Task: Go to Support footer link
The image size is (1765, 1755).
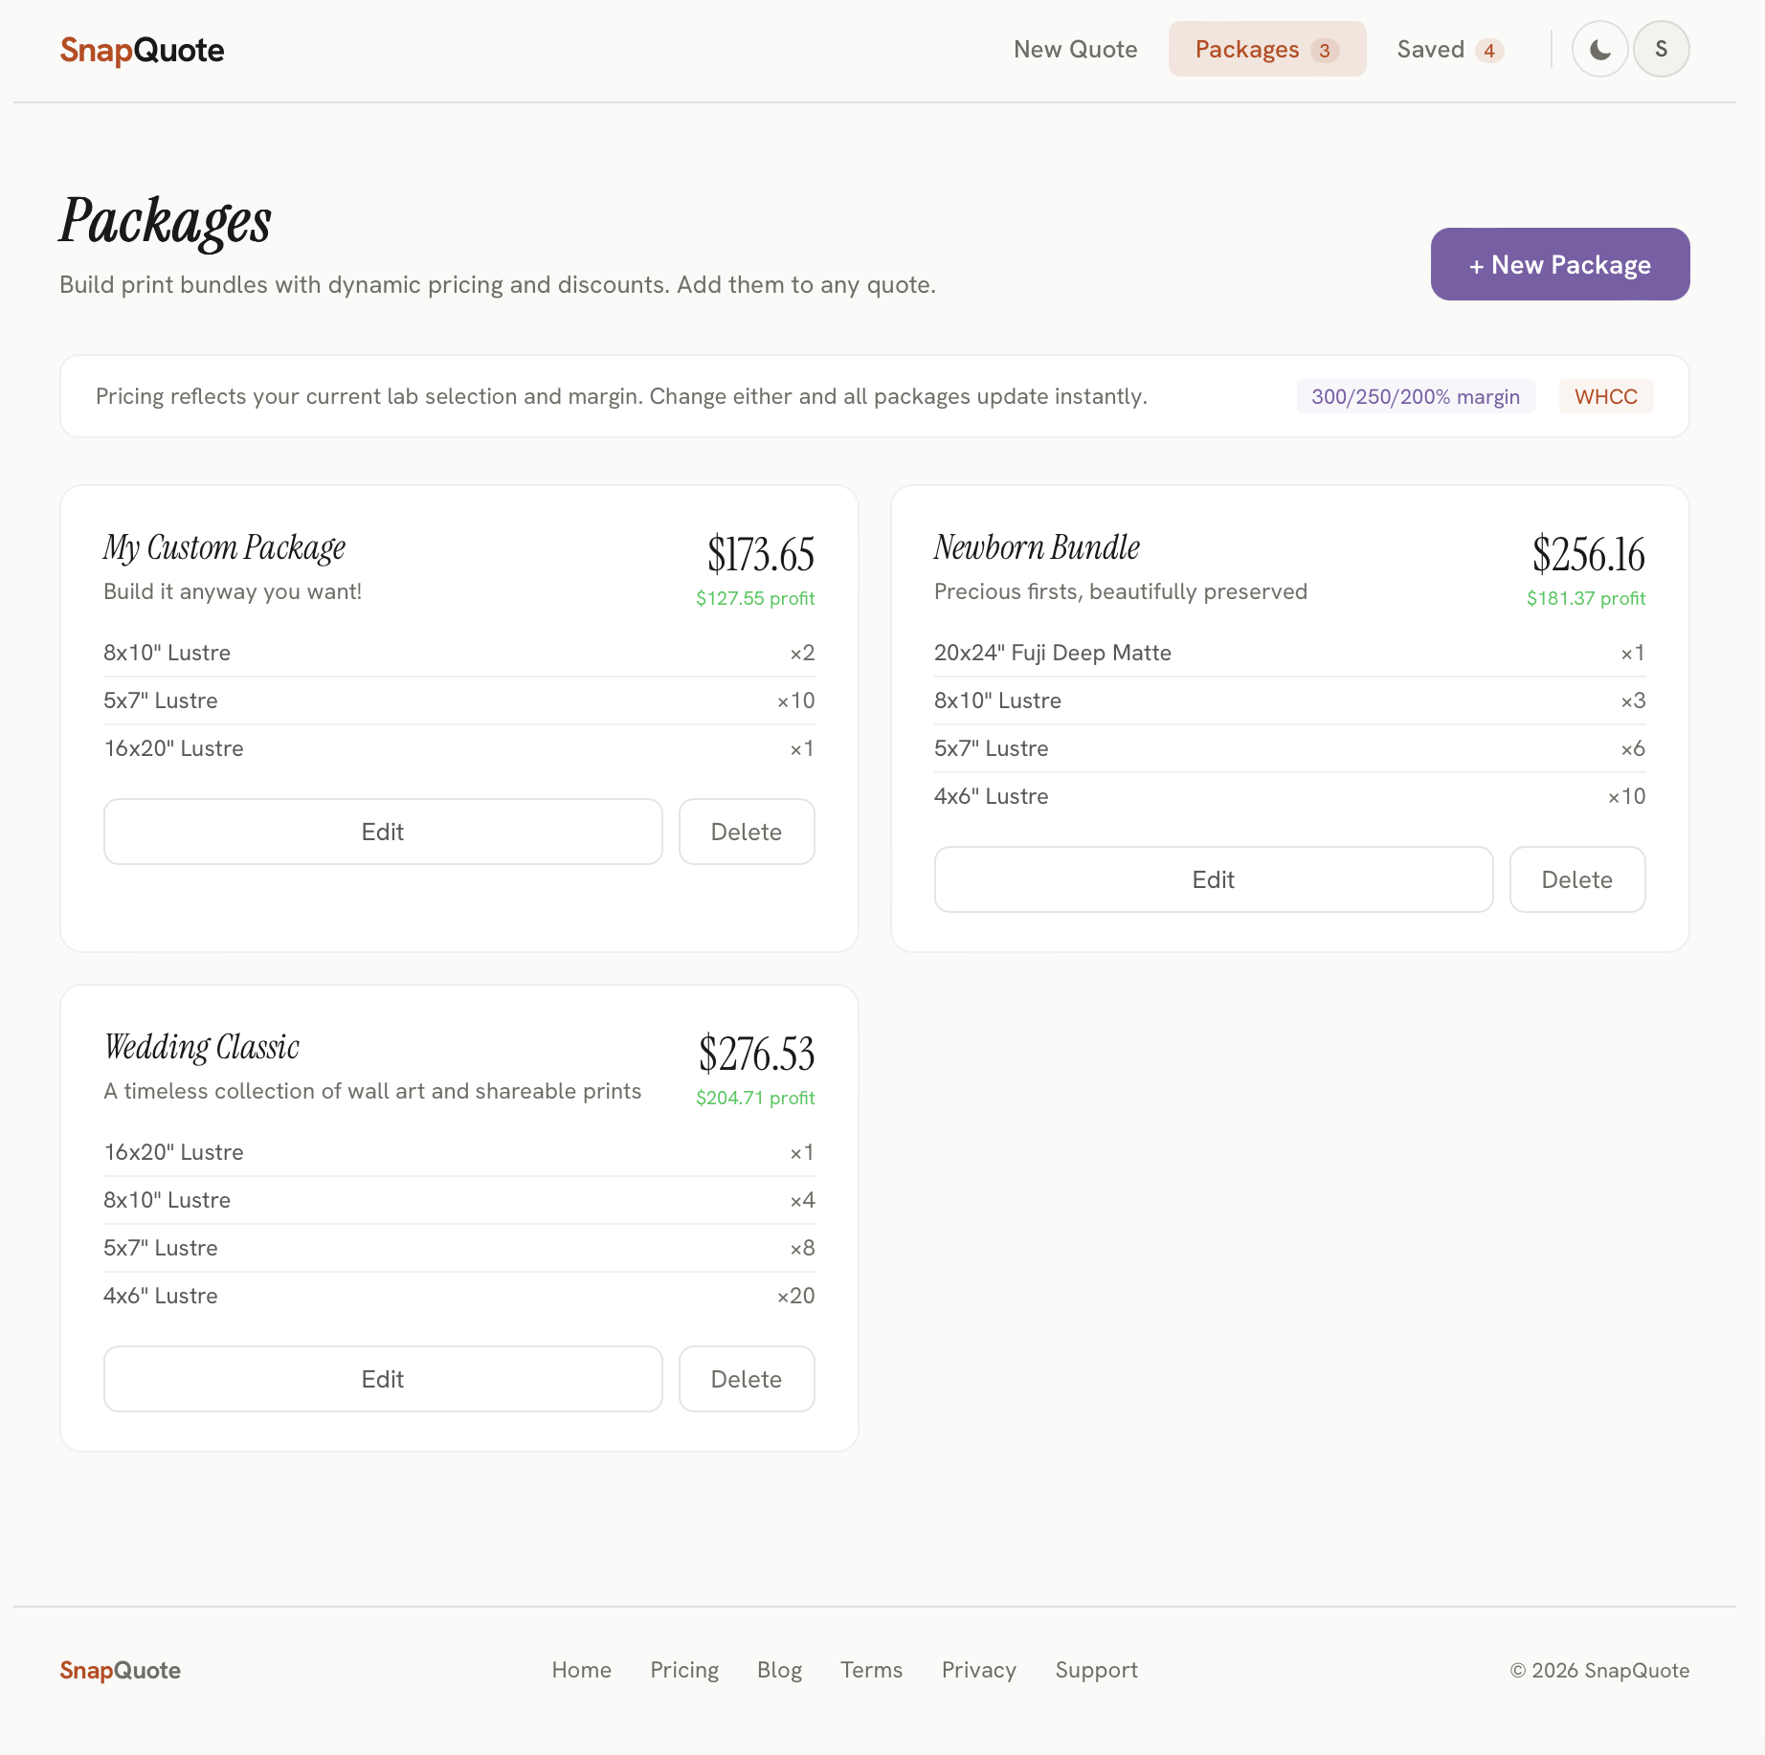Action: pyautogui.click(x=1096, y=1670)
